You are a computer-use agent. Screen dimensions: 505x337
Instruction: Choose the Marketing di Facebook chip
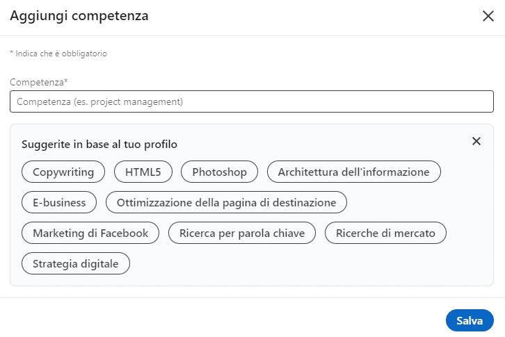(x=90, y=233)
